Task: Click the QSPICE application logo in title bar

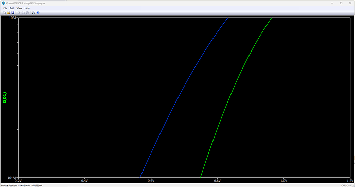Action: (x=4, y=3)
